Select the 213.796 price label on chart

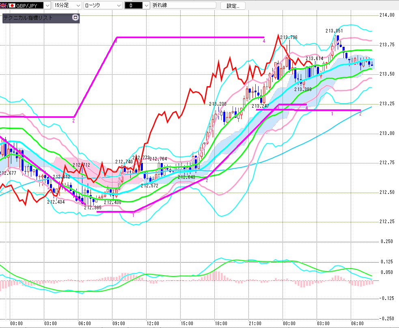pyautogui.click(x=289, y=37)
